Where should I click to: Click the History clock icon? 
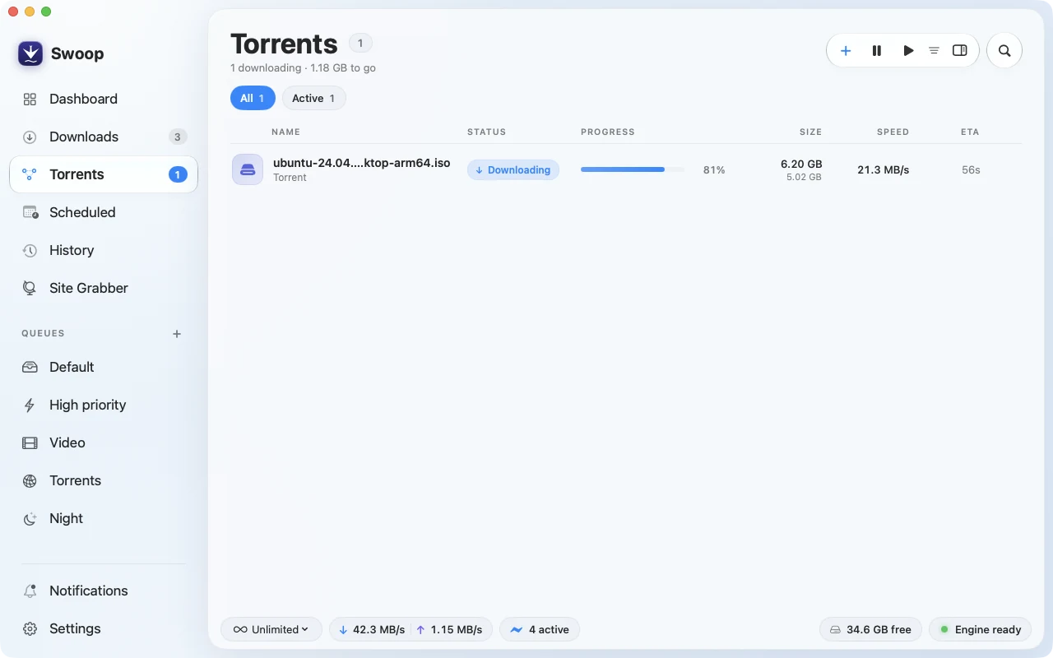tap(30, 250)
